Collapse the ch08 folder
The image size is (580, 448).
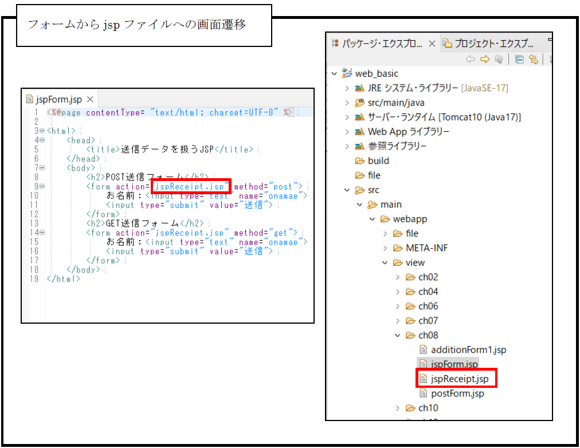[398, 335]
